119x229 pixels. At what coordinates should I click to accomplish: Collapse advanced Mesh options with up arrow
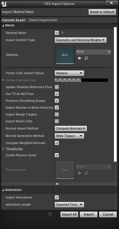click(57, 184)
